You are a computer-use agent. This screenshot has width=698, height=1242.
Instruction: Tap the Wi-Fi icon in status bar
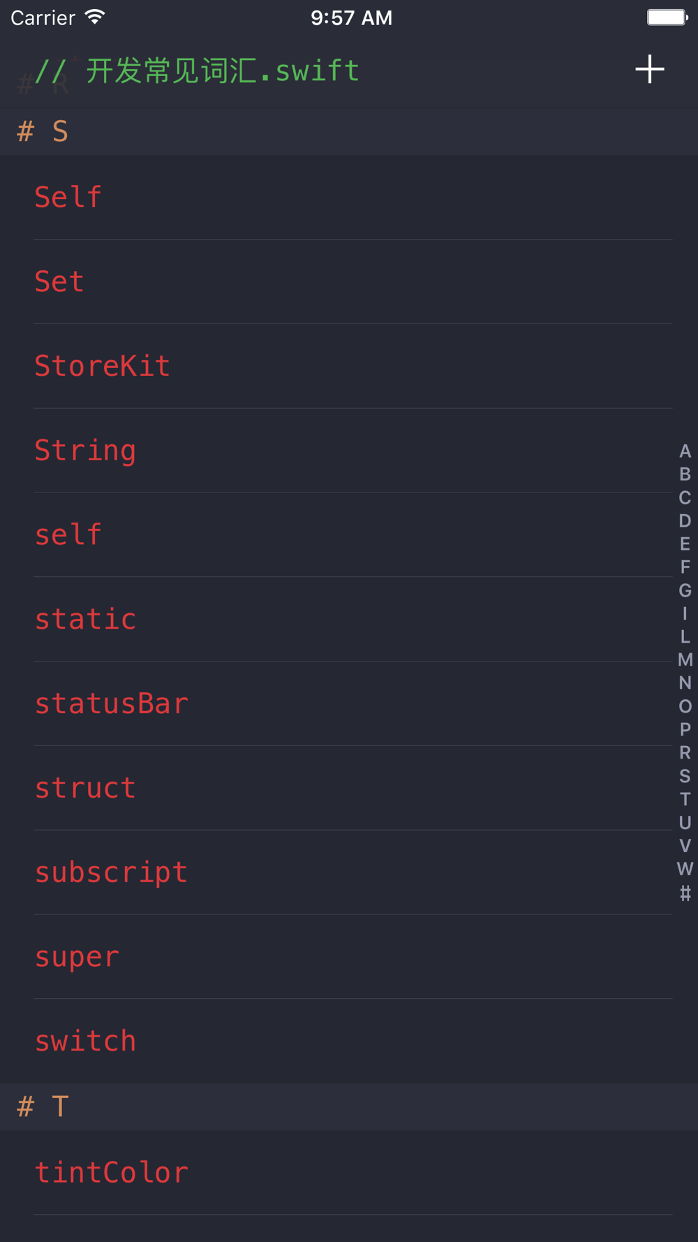94,17
